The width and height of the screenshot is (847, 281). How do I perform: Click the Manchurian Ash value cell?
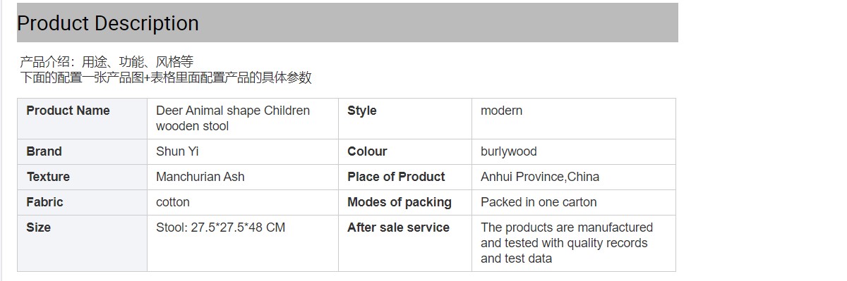(x=242, y=177)
